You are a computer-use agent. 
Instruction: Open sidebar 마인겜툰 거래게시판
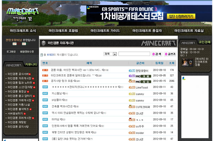[20, 100]
